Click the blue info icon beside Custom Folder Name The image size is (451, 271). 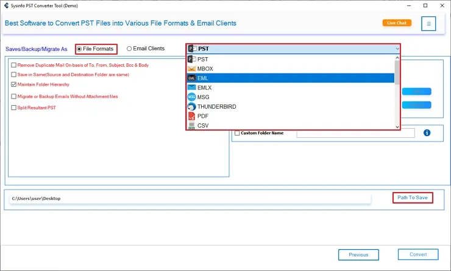(427, 133)
